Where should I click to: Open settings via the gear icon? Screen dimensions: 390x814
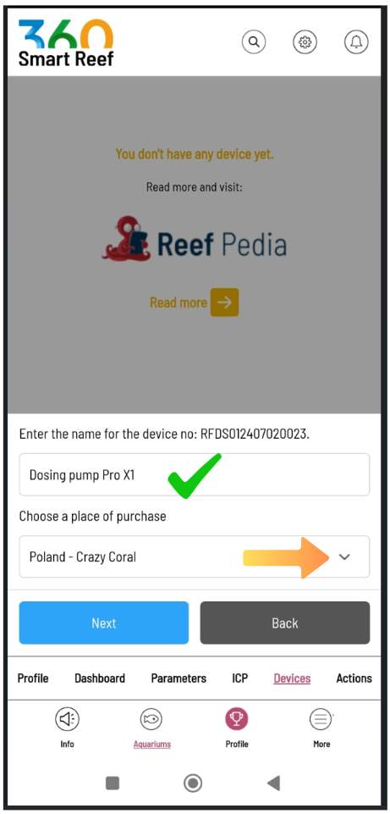(x=305, y=42)
